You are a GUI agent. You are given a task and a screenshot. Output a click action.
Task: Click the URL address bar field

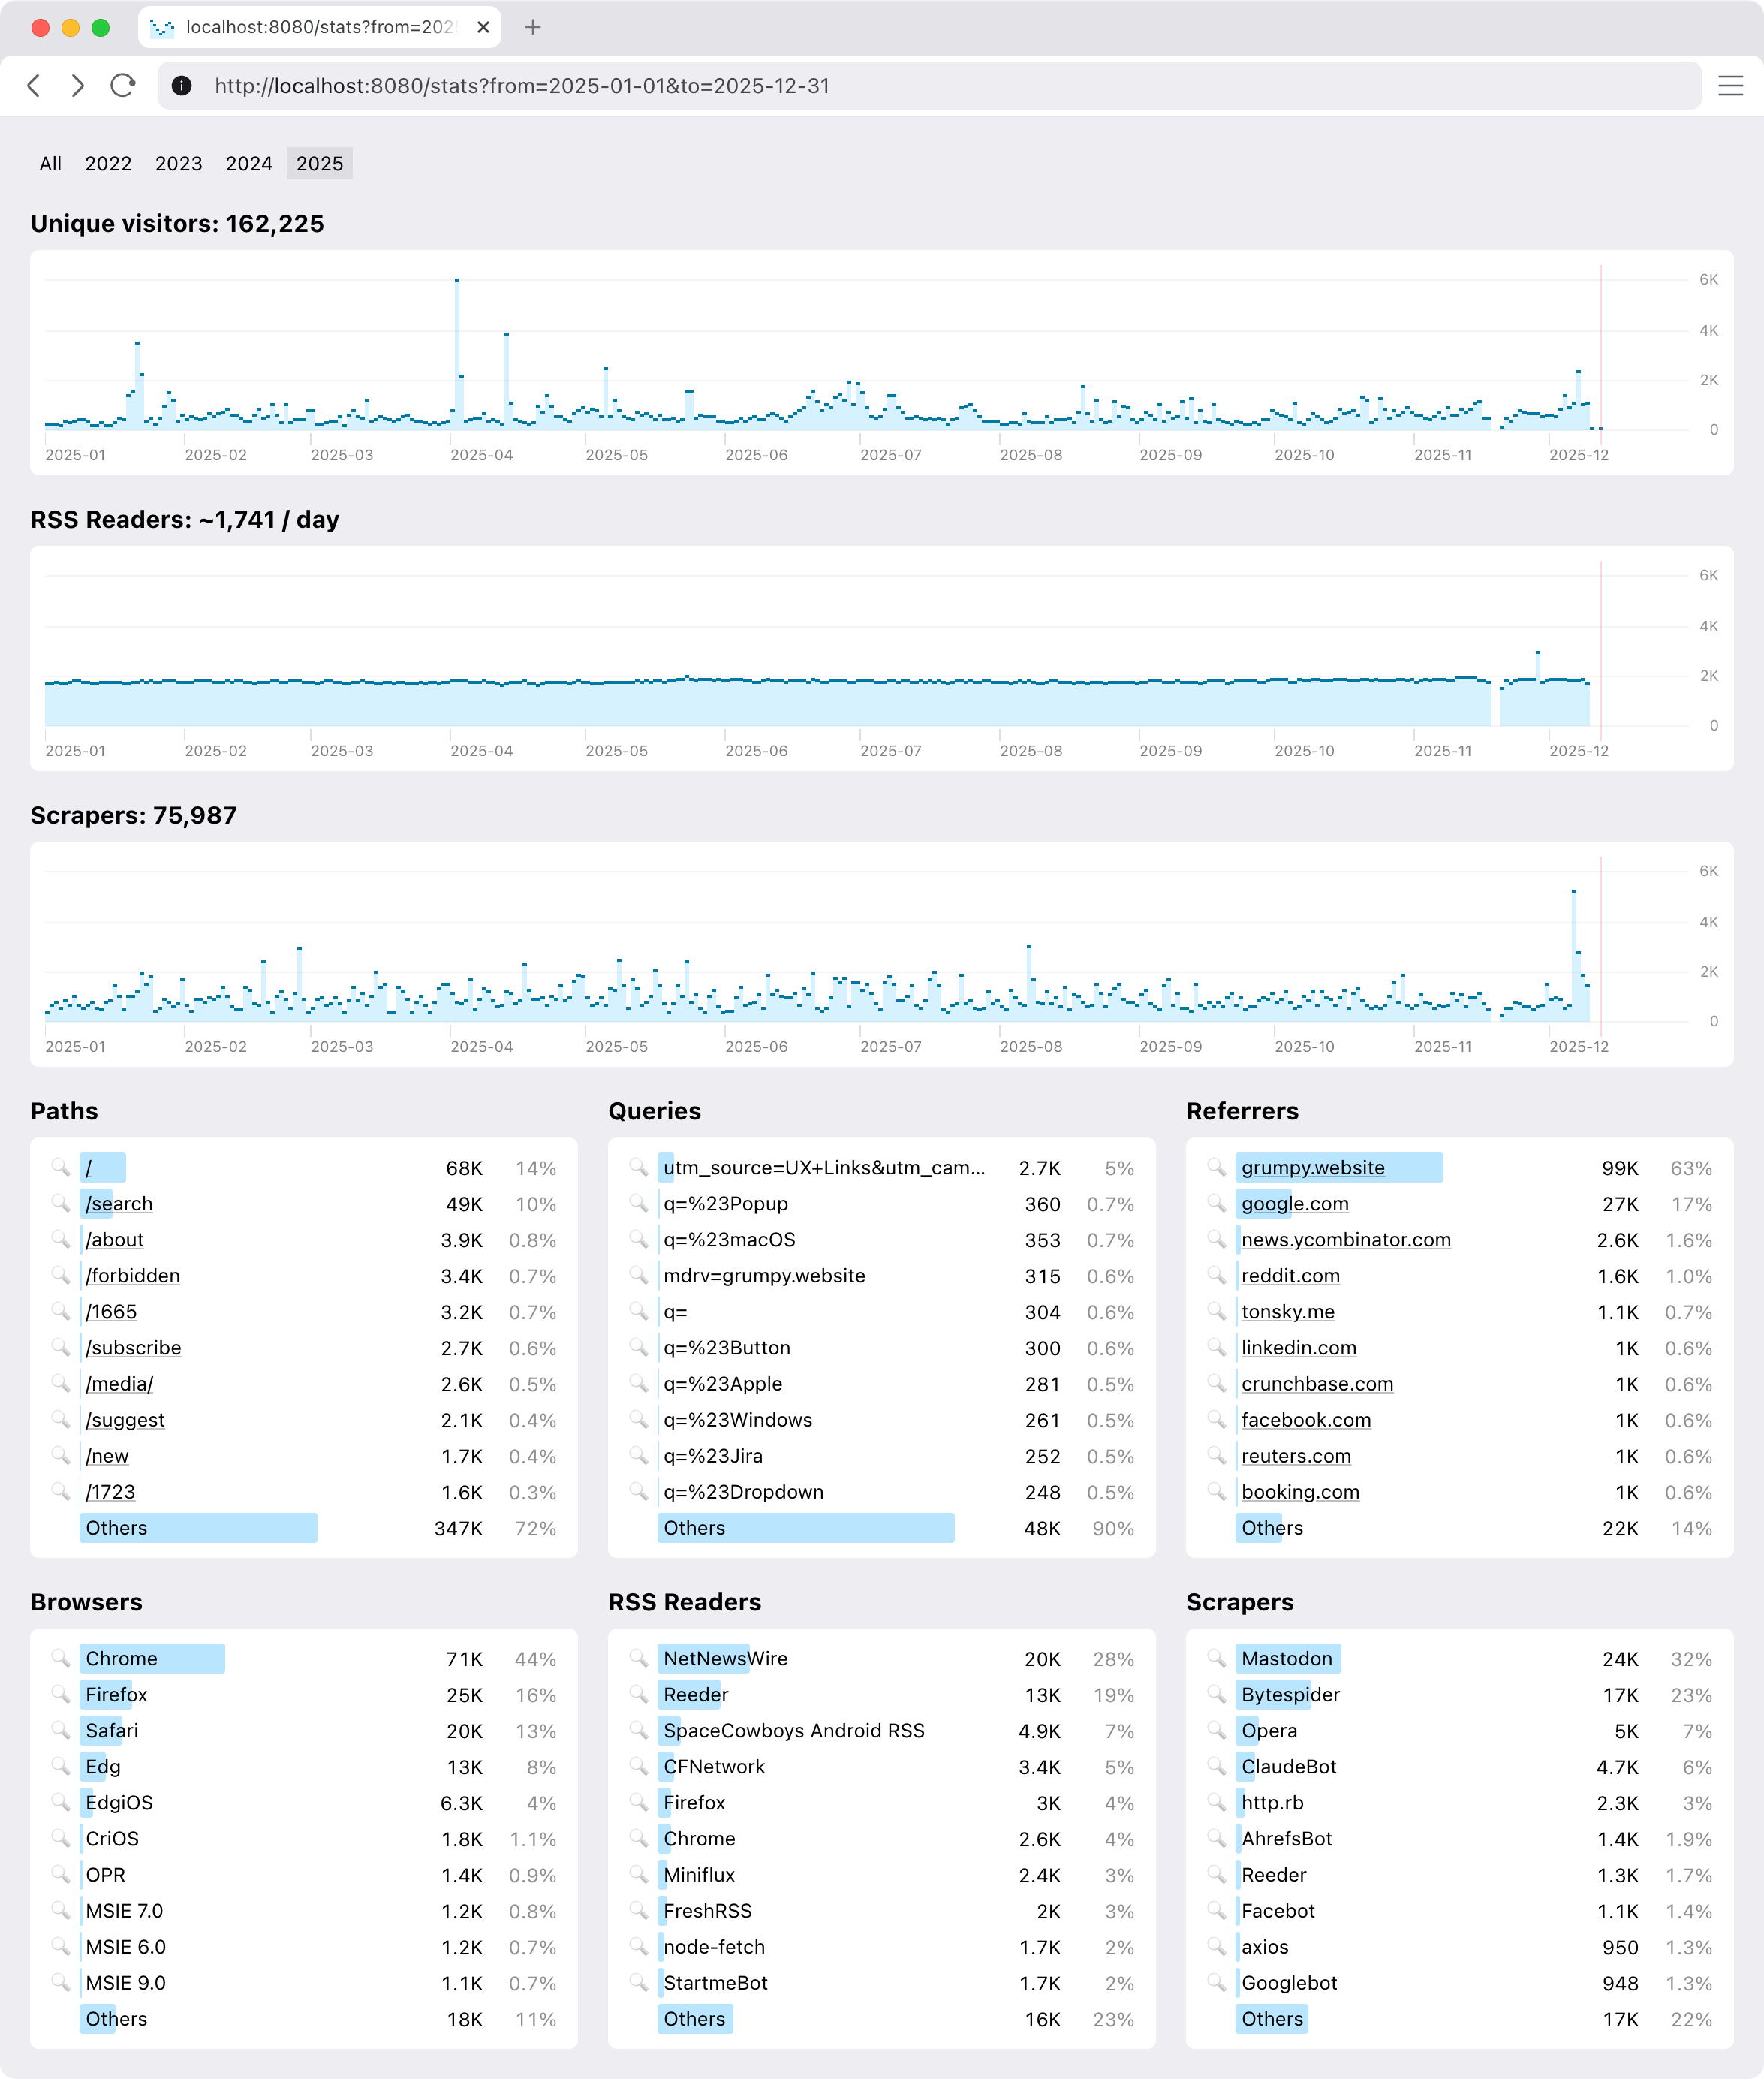900,86
